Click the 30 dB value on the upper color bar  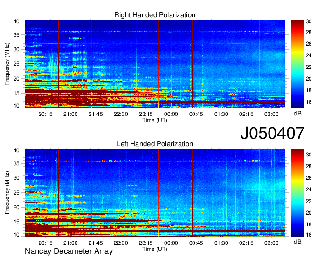click(309, 21)
